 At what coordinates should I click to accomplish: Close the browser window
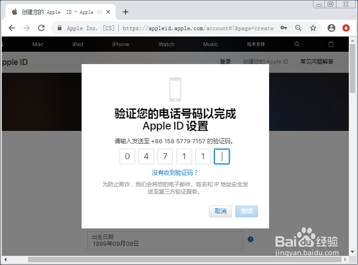pos(346,4)
